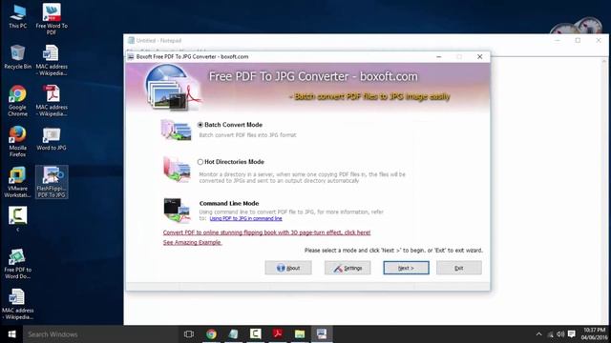Click the Exit button
Image resolution: width=611 pixels, height=343 pixels.
coord(459,268)
